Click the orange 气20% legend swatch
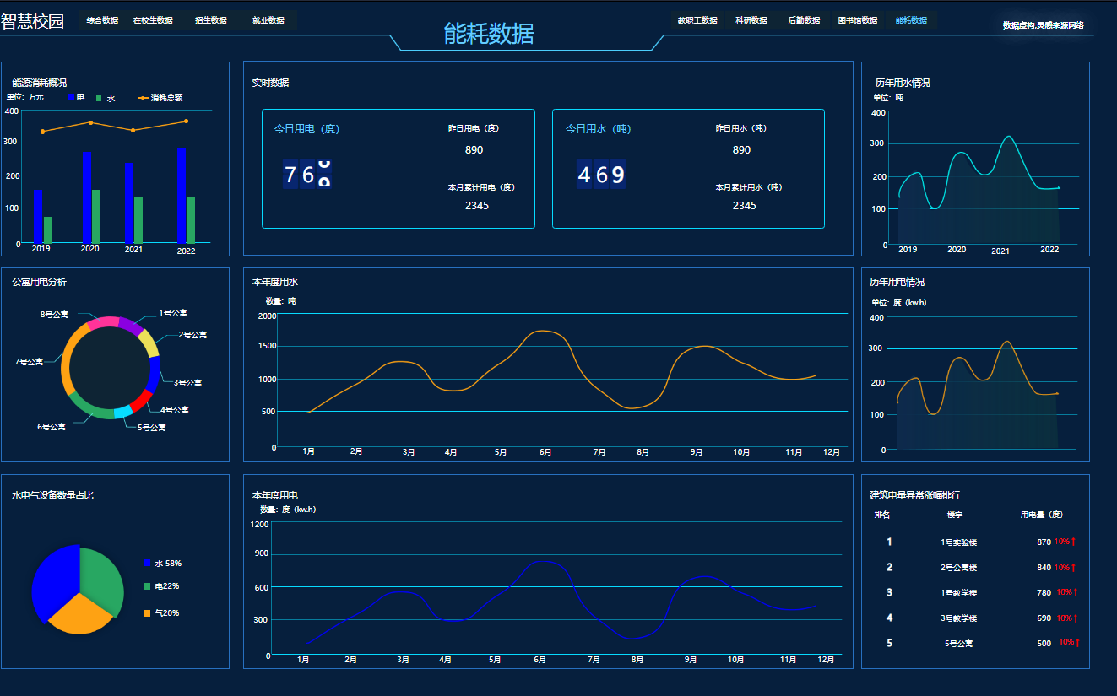The image size is (1117, 696). coord(147,613)
